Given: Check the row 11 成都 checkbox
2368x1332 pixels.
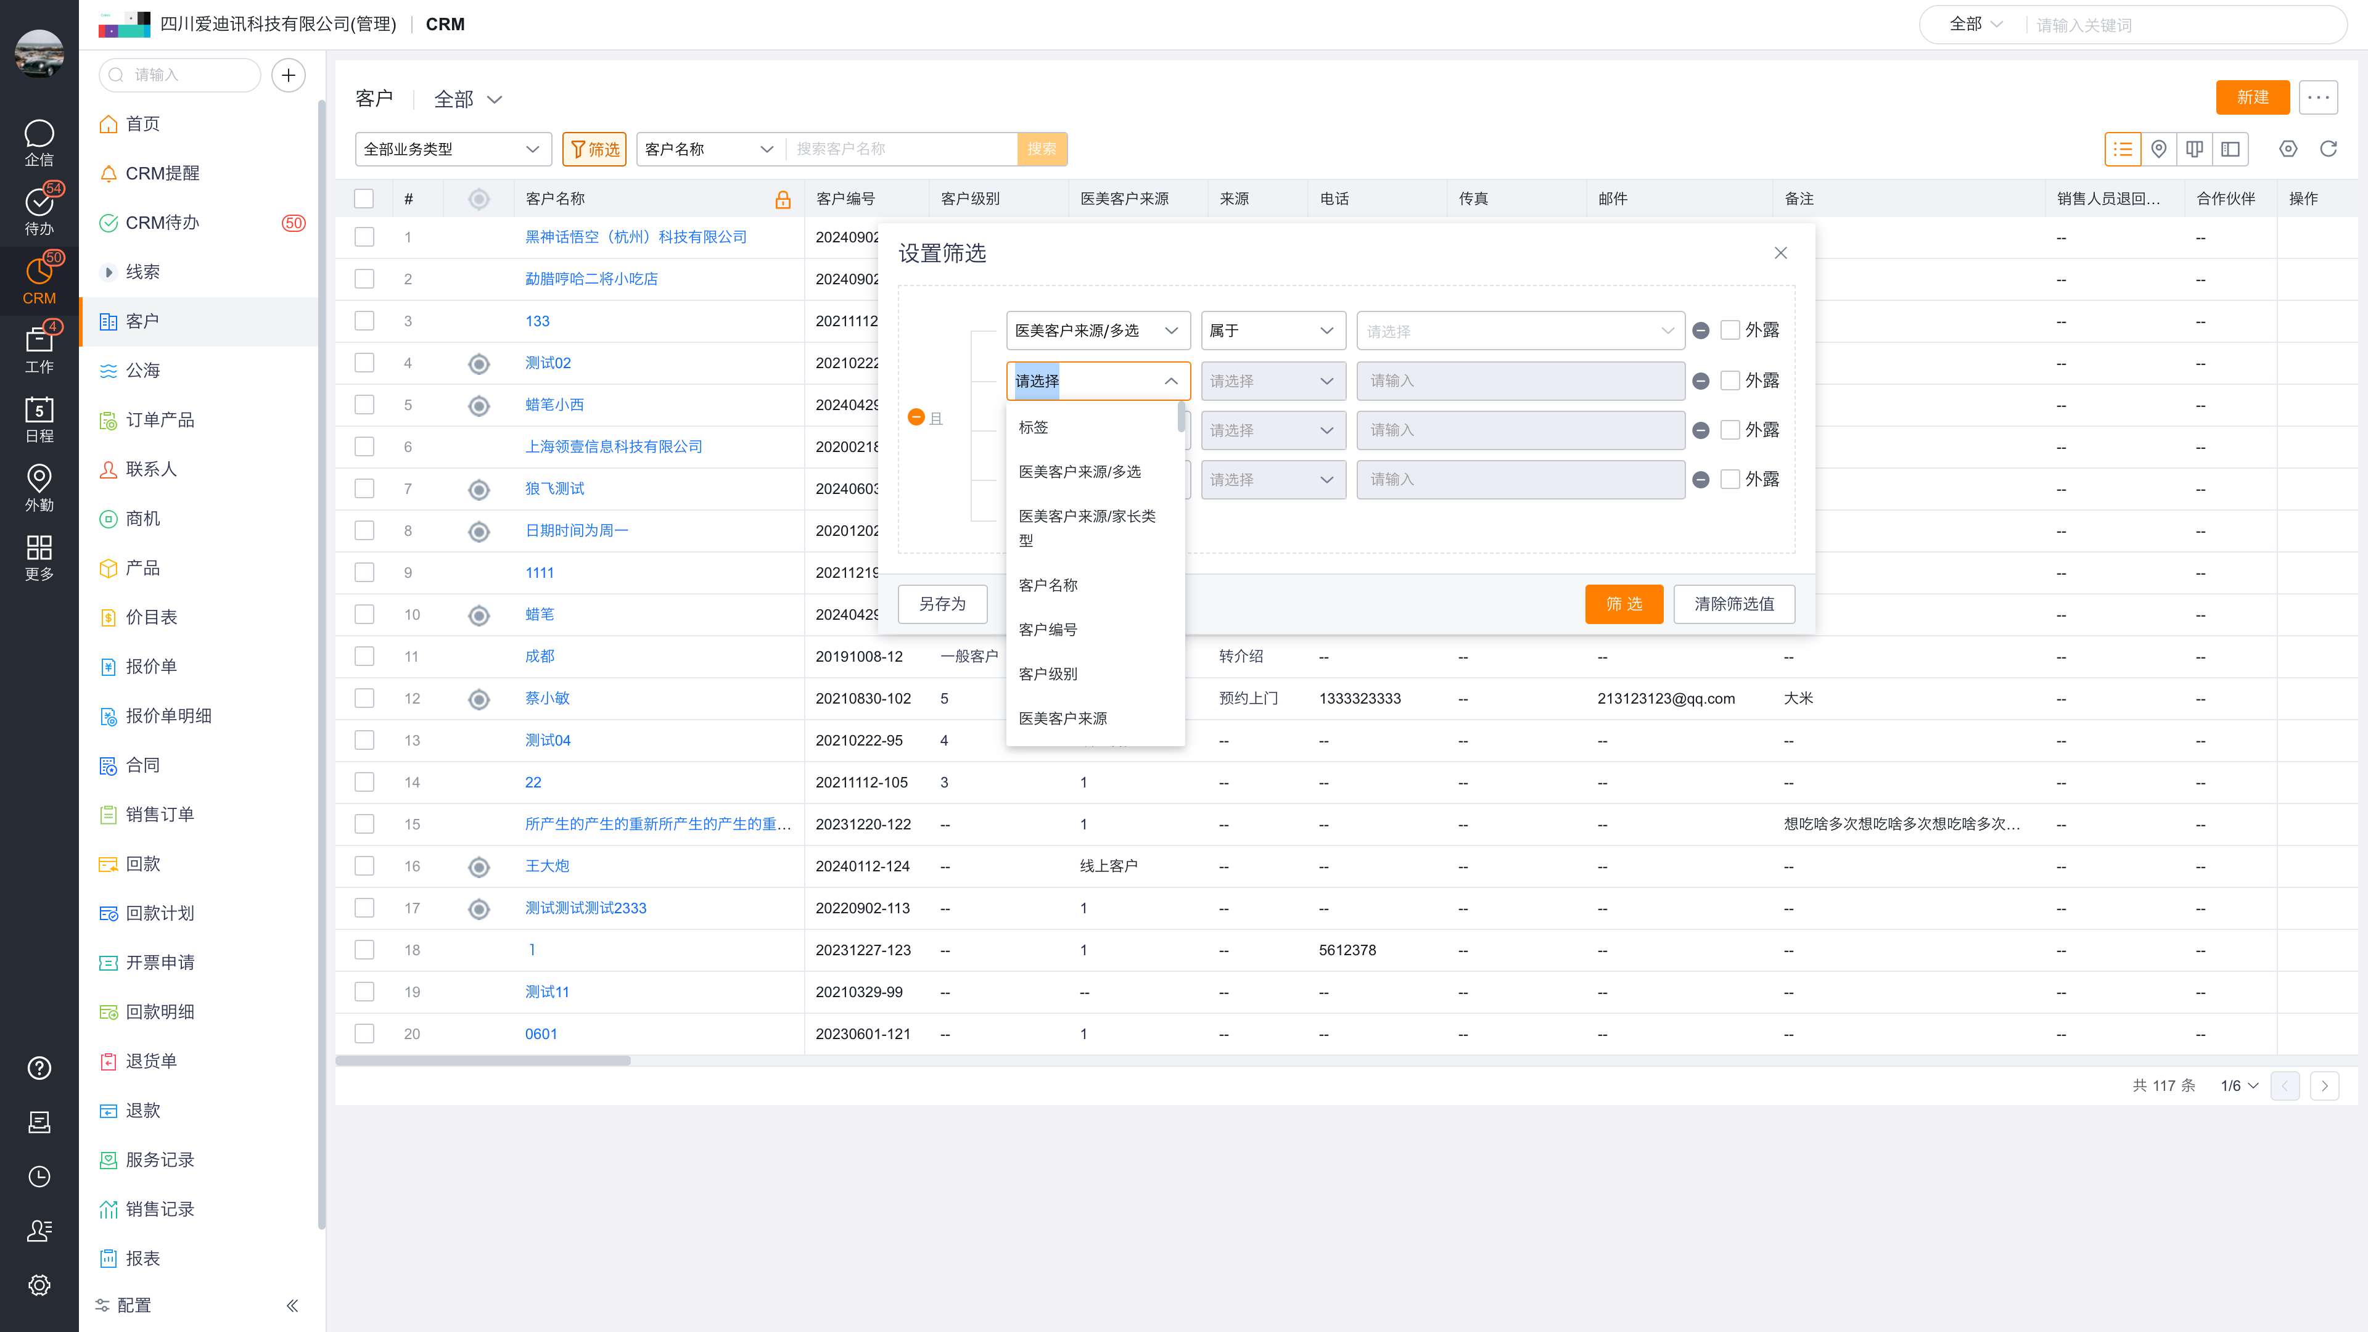Looking at the screenshot, I should coord(364,656).
